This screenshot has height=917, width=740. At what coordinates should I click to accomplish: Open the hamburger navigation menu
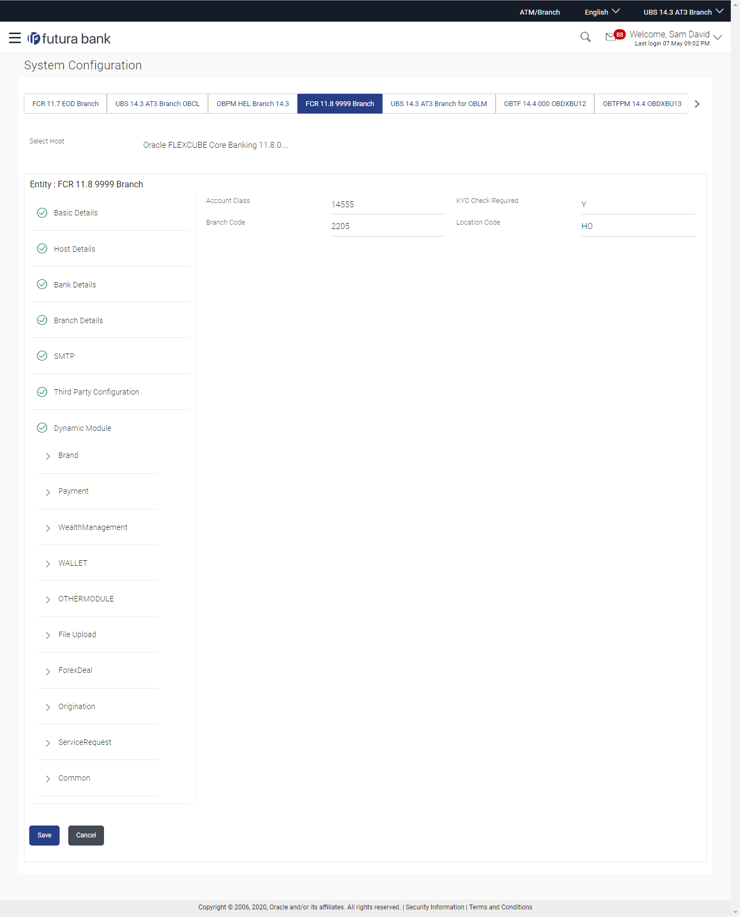pos(15,38)
